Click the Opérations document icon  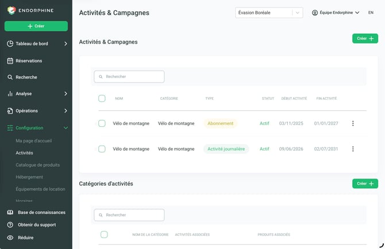coord(10,111)
